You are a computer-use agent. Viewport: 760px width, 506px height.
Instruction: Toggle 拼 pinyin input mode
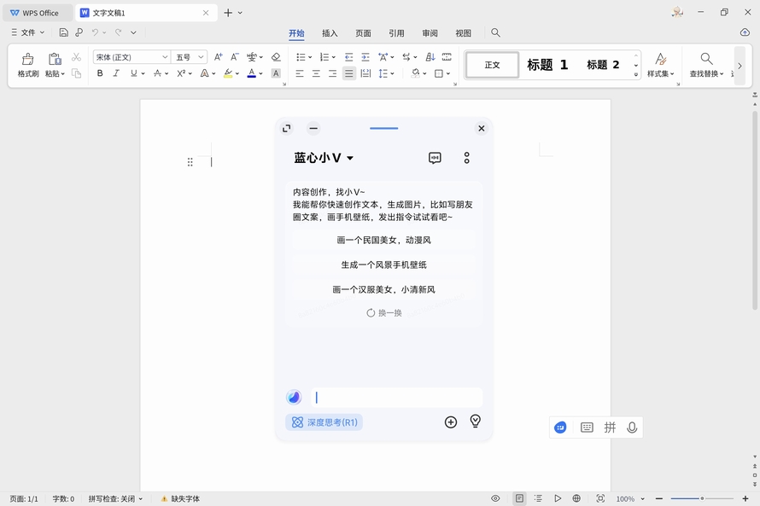coord(610,427)
